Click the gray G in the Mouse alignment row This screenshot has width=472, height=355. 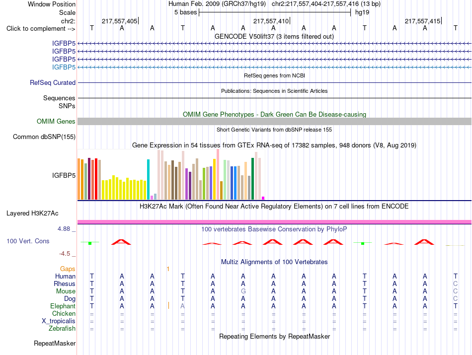[243, 291]
